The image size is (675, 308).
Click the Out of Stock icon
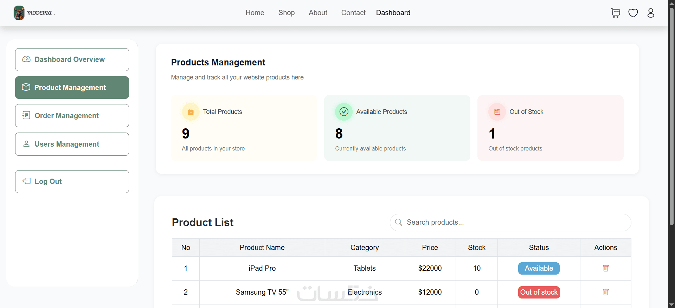point(497,112)
